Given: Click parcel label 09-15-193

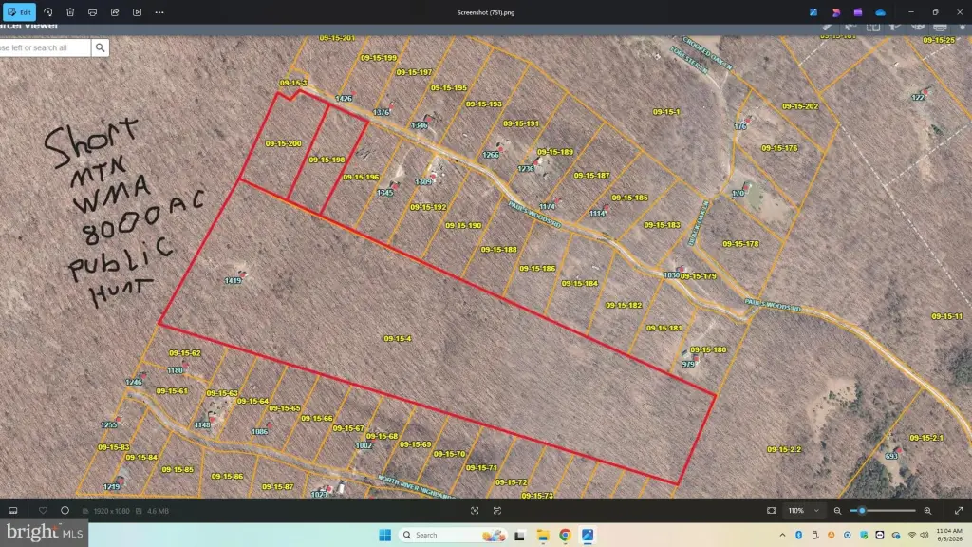Looking at the screenshot, I should click(483, 104).
